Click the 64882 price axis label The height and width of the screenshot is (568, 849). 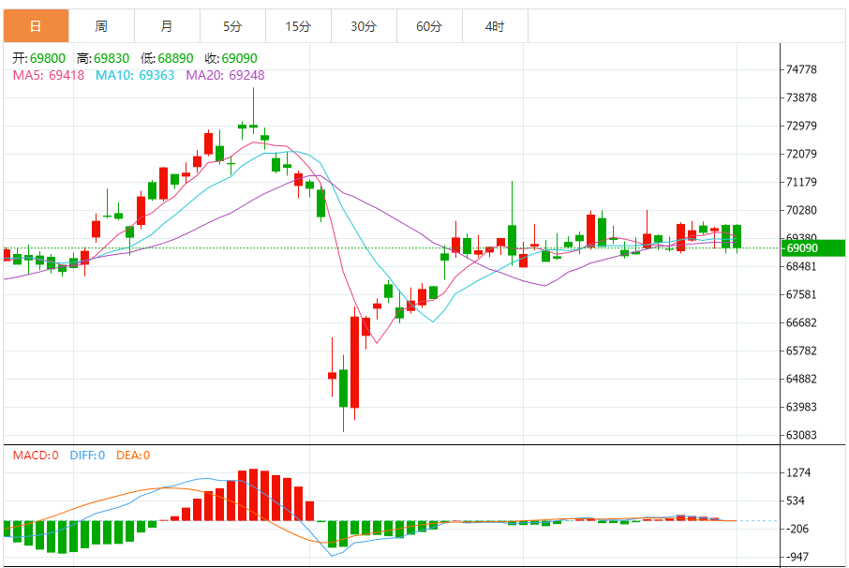click(801, 379)
